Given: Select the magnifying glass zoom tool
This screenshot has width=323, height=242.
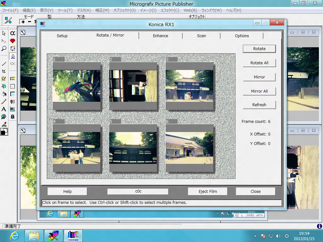Looking at the screenshot, I should coord(4,49).
